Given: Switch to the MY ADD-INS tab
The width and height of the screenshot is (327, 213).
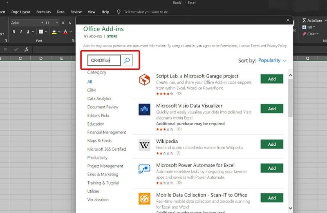Looking at the screenshot, I should click(x=92, y=37).
